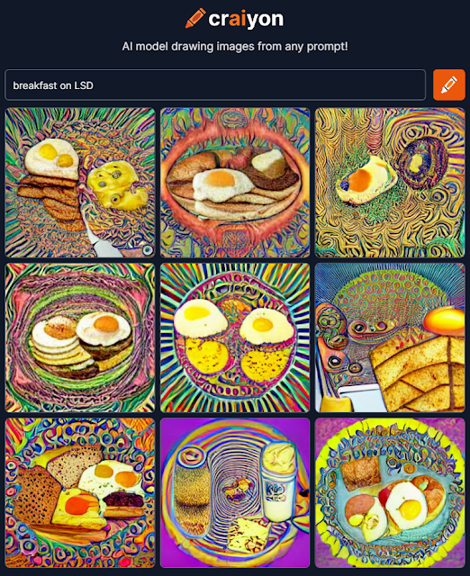The height and width of the screenshot is (576, 470).
Task: Click the circular watermark on the first image
Action: click(148, 250)
